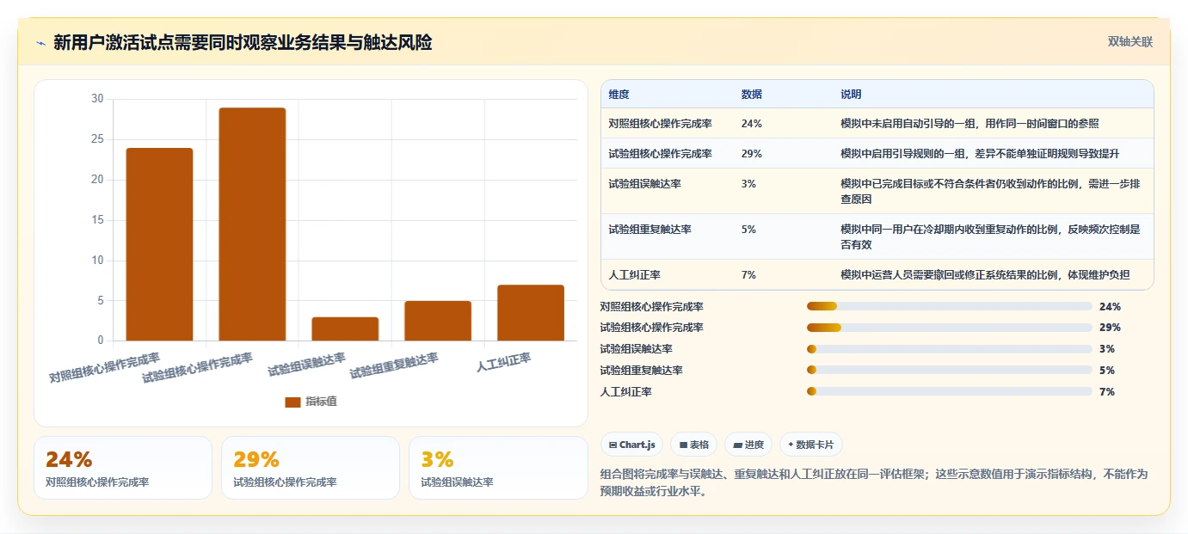Click the 试验组误触达率 bar in the chart
The width and height of the screenshot is (1188, 534).
pos(345,328)
